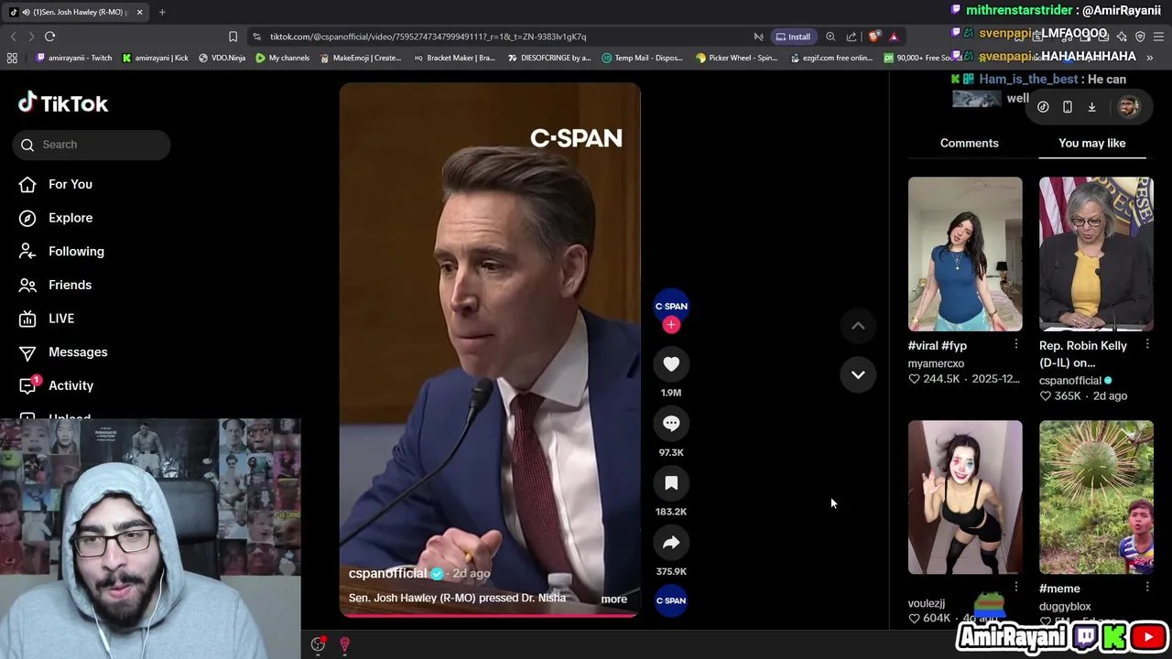Like the C-SPAN video with the heart icon
The height and width of the screenshot is (659, 1172).
click(x=671, y=364)
